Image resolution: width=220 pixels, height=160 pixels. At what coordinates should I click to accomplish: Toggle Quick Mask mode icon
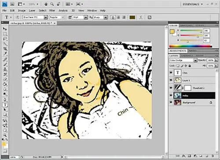click(x=5, y=151)
